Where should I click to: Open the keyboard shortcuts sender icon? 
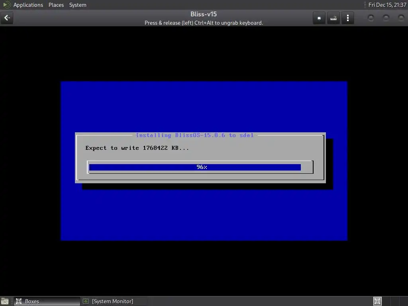tap(333, 18)
